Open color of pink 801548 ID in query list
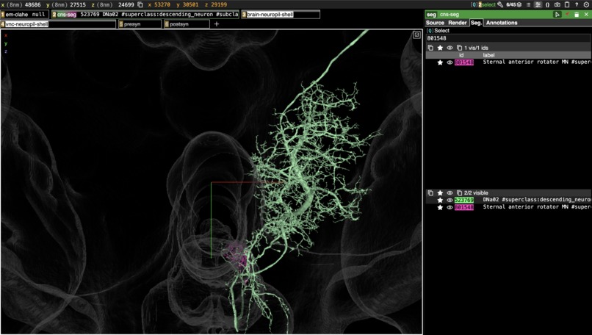The width and height of the screenshot is (592, 335). click(464, 62)
